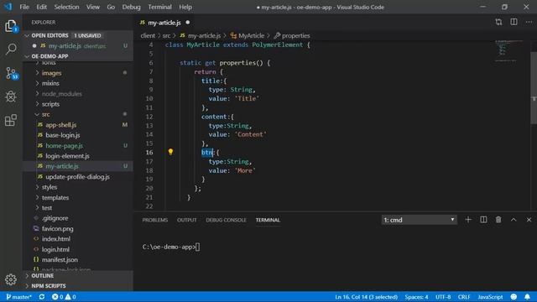This screenshot has height=302, width=537.
Task: Click the Spaces: 4 indentation setting
Action: point(416,297)
